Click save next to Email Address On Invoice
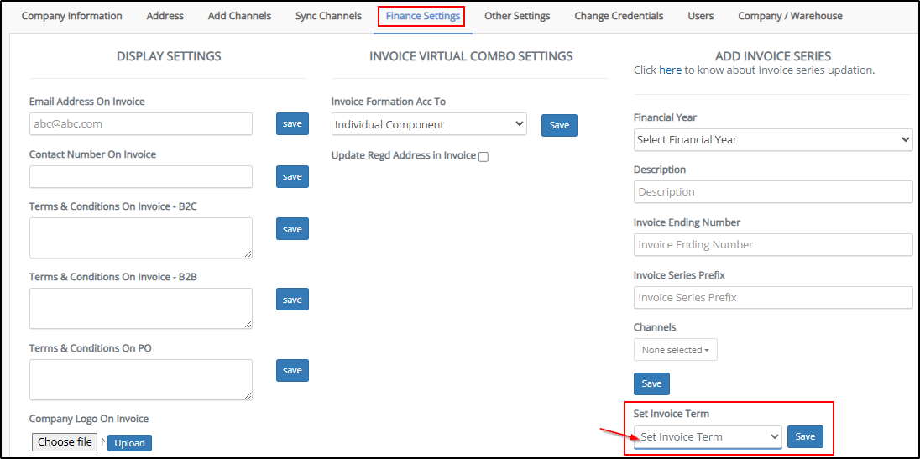Viewport: 920px width, 459px height. click(292, 123)
